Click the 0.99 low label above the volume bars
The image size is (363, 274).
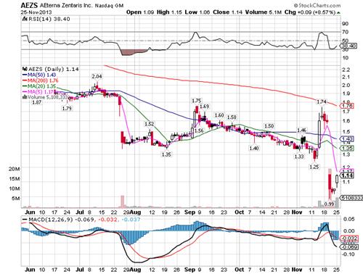[x=329, y=204]
